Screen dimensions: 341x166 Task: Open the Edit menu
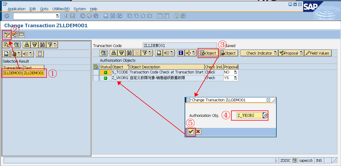(32, 9)
